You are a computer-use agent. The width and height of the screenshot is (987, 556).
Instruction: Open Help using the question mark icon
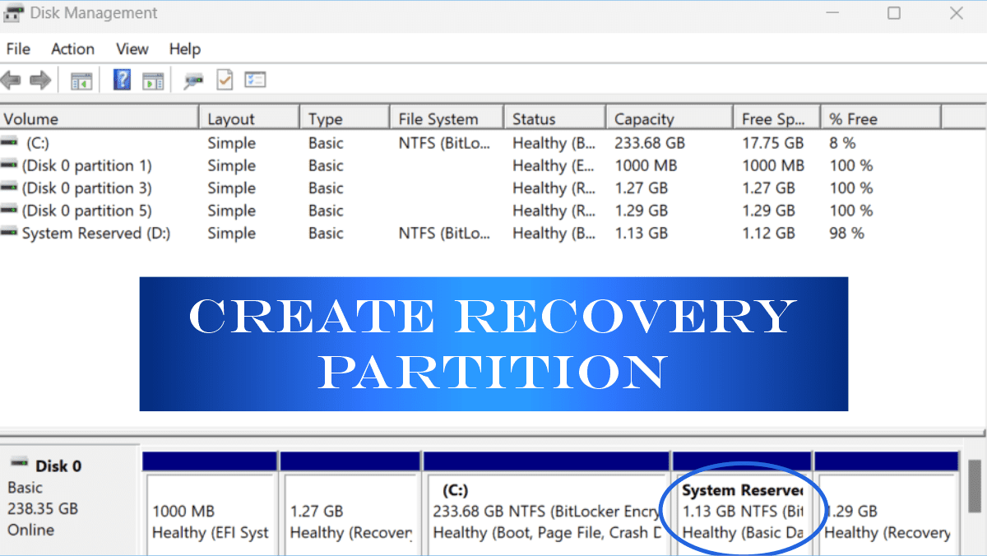tap(121, 79)
